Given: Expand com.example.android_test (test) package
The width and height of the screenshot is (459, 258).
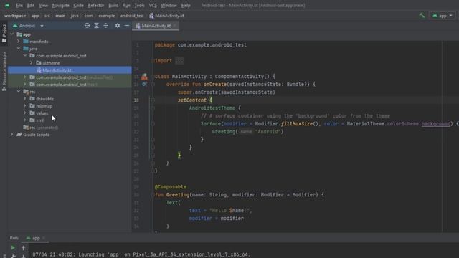Looking at the screenshot, I should (25, 85).
